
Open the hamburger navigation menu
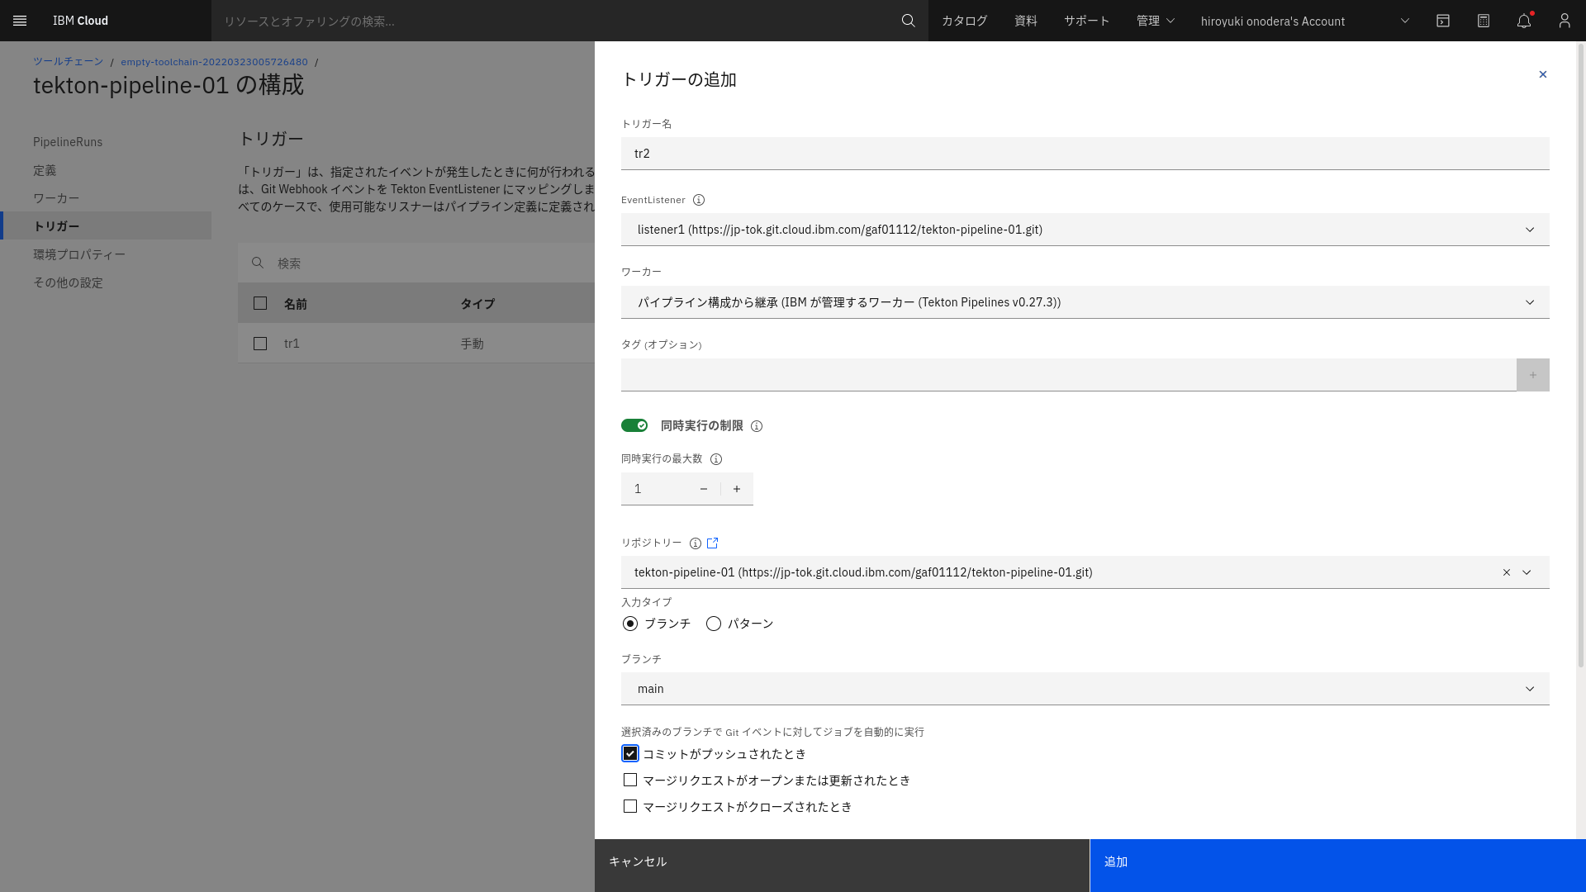click(x=20, y=21)
